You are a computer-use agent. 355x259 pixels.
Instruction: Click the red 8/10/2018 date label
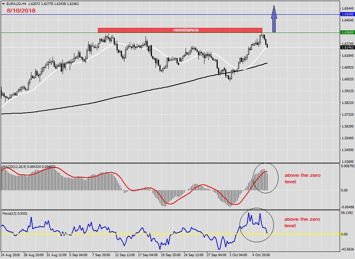pyautogui.click(x=21, y=11)
